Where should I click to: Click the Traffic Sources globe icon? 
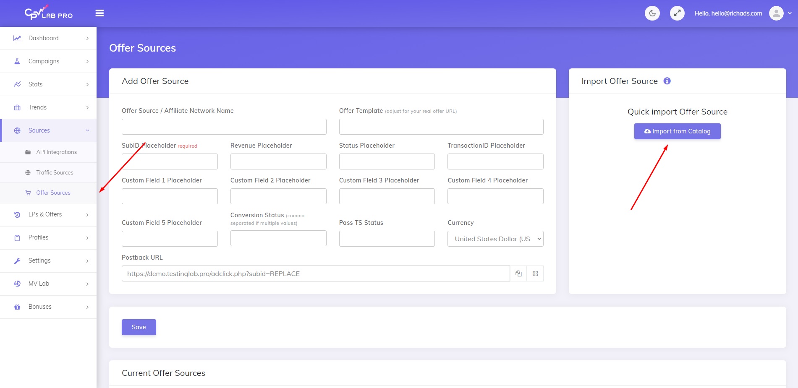[28, 173]
